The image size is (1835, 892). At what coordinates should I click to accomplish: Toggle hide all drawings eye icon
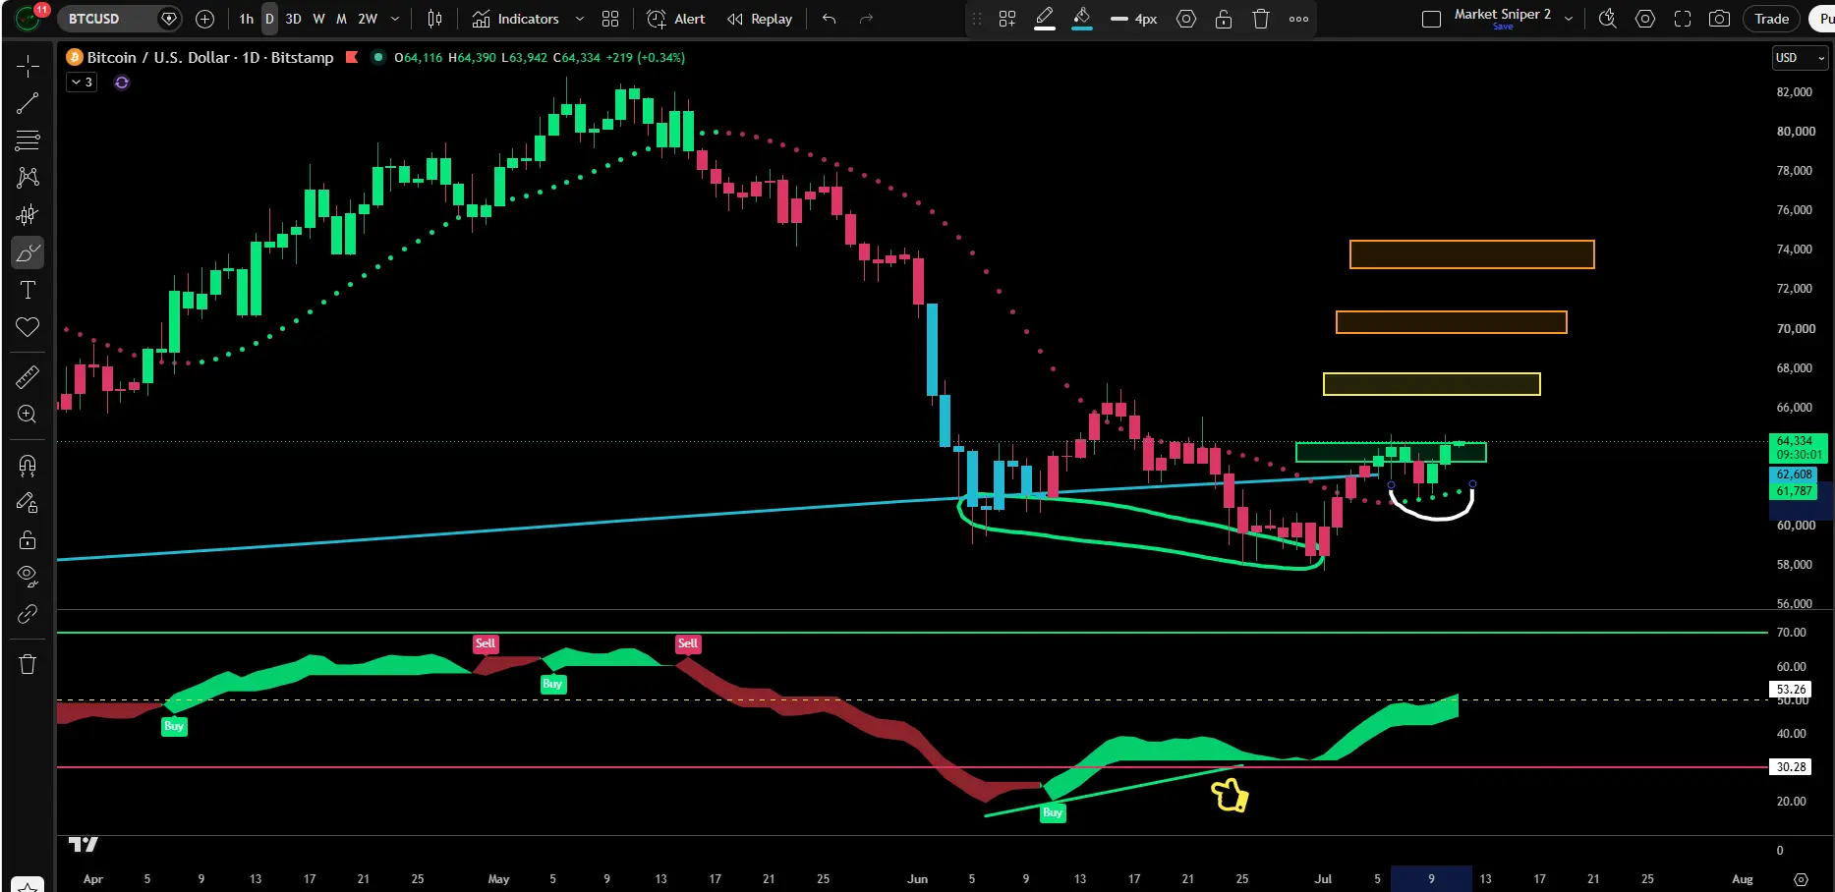pos(28,575)
